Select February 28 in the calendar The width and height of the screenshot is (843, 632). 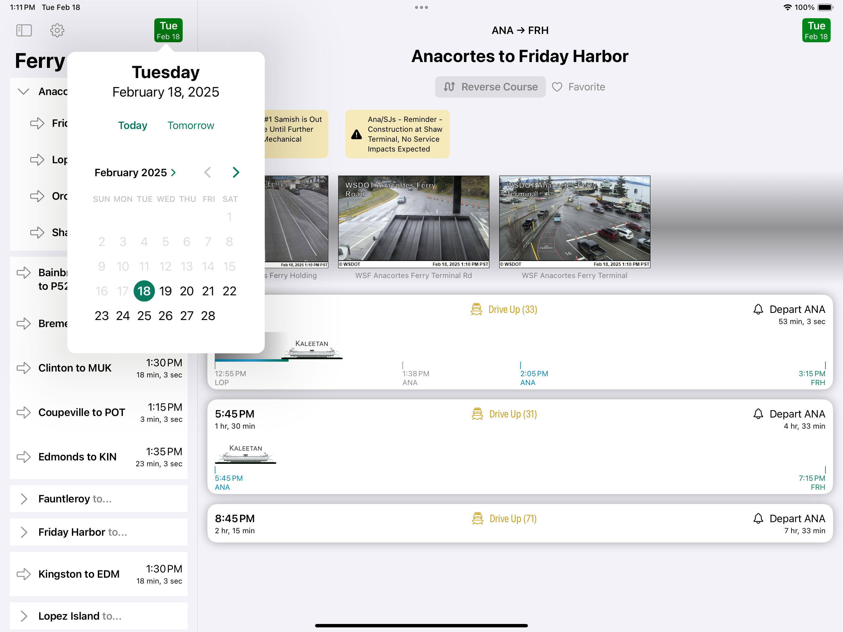208,316
